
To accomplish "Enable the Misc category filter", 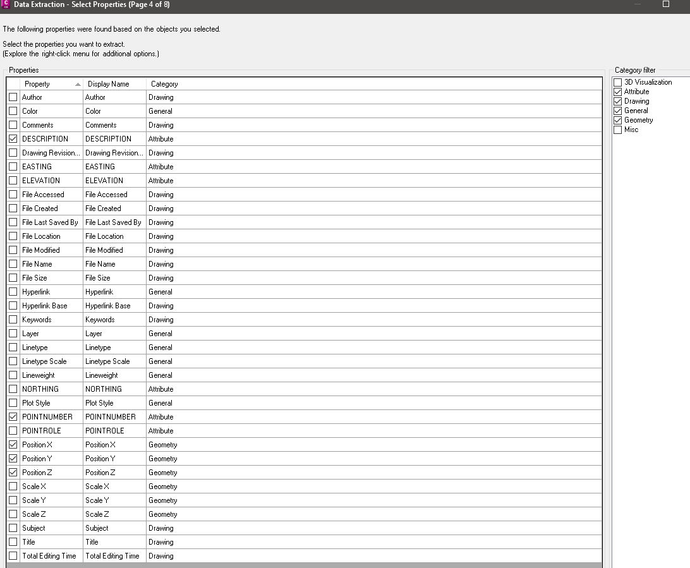I will [618, 130].
